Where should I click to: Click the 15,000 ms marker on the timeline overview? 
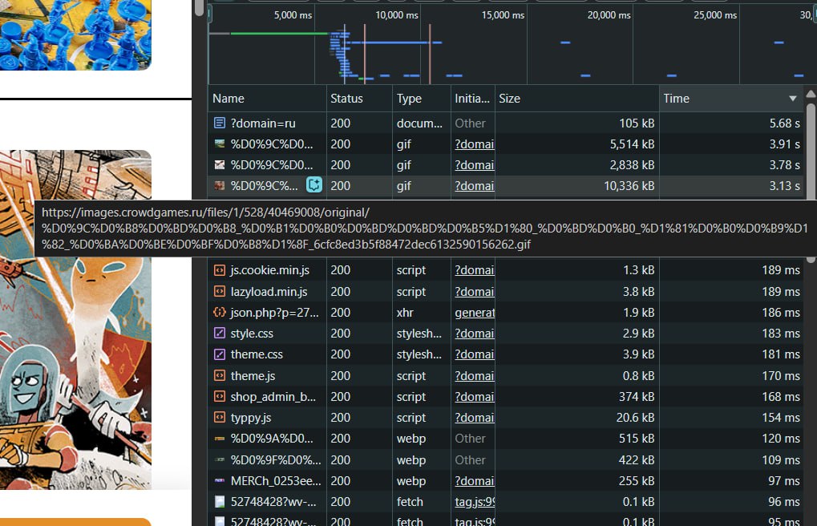pos(503,15)
